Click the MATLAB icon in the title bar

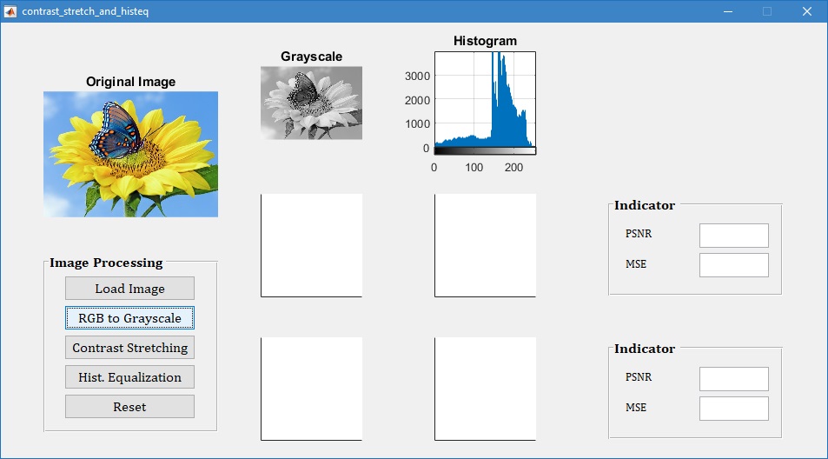pyautogui.click(x=10, y=11)
